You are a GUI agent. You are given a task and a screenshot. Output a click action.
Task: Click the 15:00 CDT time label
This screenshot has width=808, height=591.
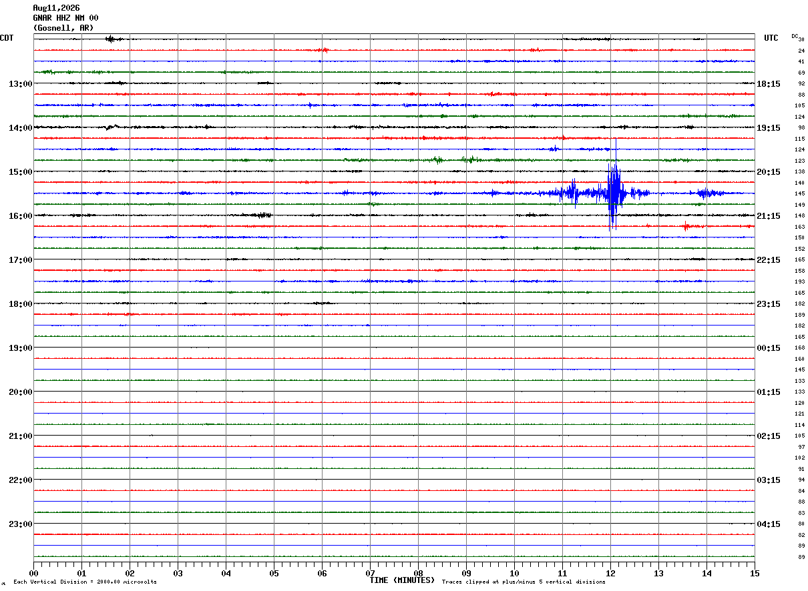coord(20,172)
